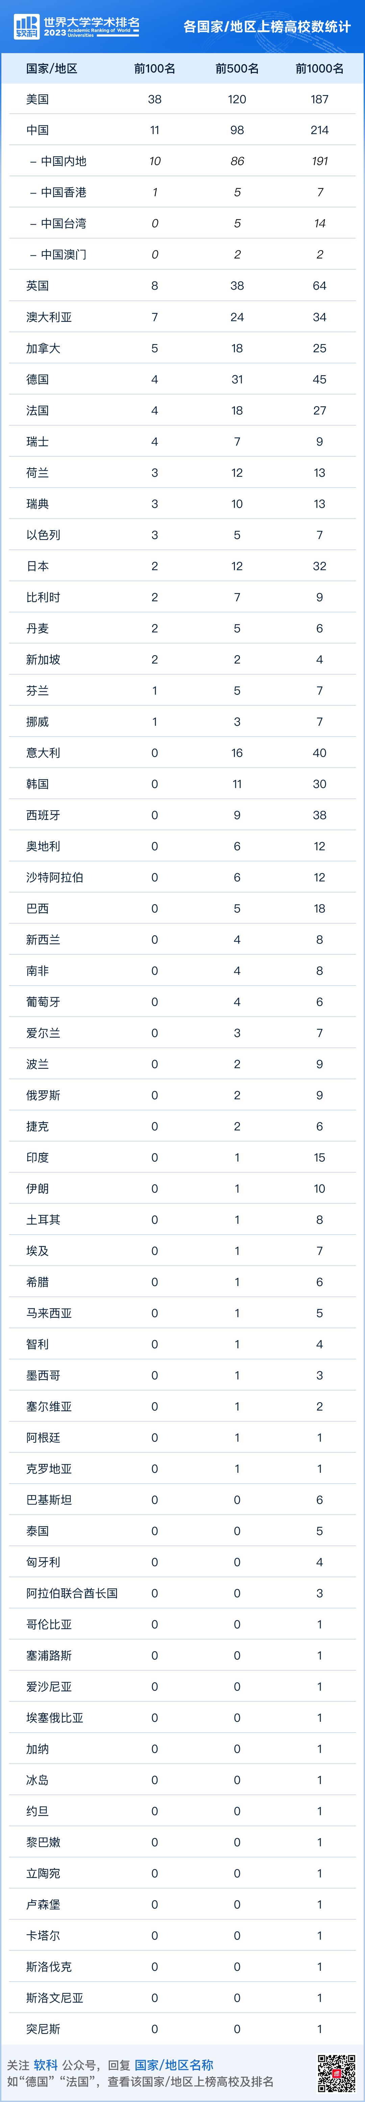This screenshot has width=365, height=2102.
Task: Click the 突尼斯 row label
Action: tap(43, 2029)
